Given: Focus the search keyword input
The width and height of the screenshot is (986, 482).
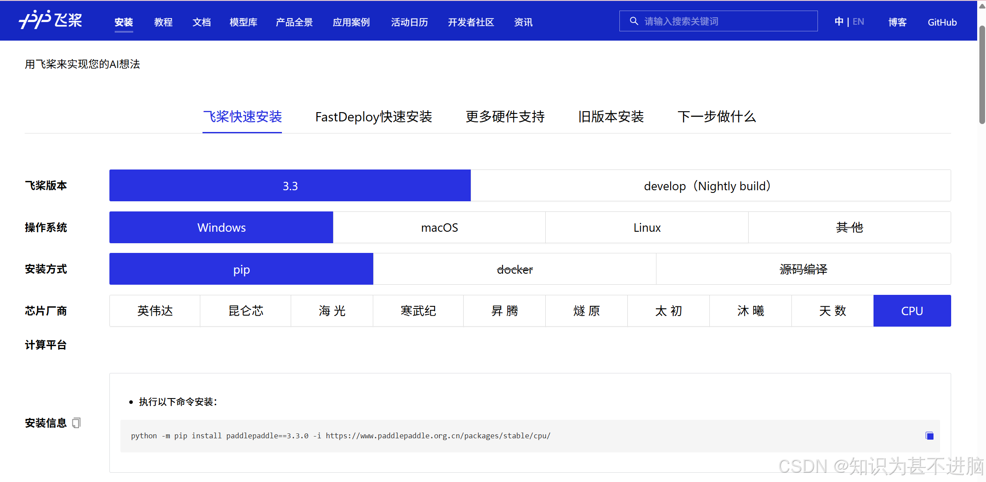Looking at the screenshot, I should coord(718,21).
